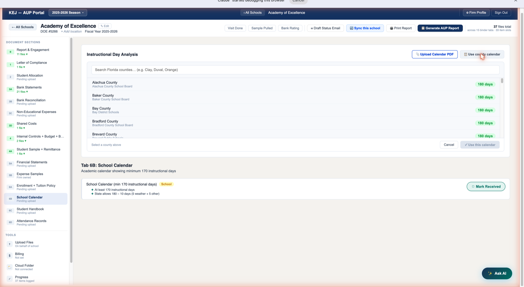Click the county list scrollbar thumb
This screenshot has height=287, width=524.
pyautogui.click(x=502, y=81)
